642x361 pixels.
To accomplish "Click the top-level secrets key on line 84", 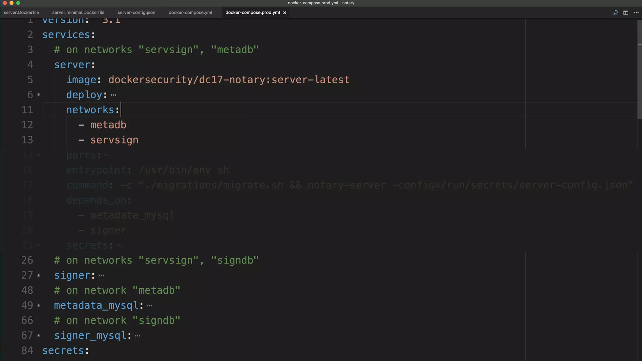I will [63, 350].
